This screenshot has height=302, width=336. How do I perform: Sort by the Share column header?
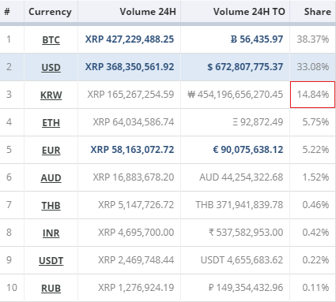(x=318, y=12)
